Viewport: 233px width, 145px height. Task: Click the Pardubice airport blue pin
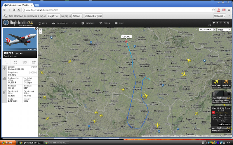(x=134, y=46)
